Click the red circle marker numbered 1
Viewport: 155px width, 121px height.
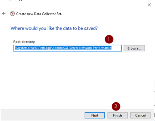pyautogui.click(x=109, y=39)
